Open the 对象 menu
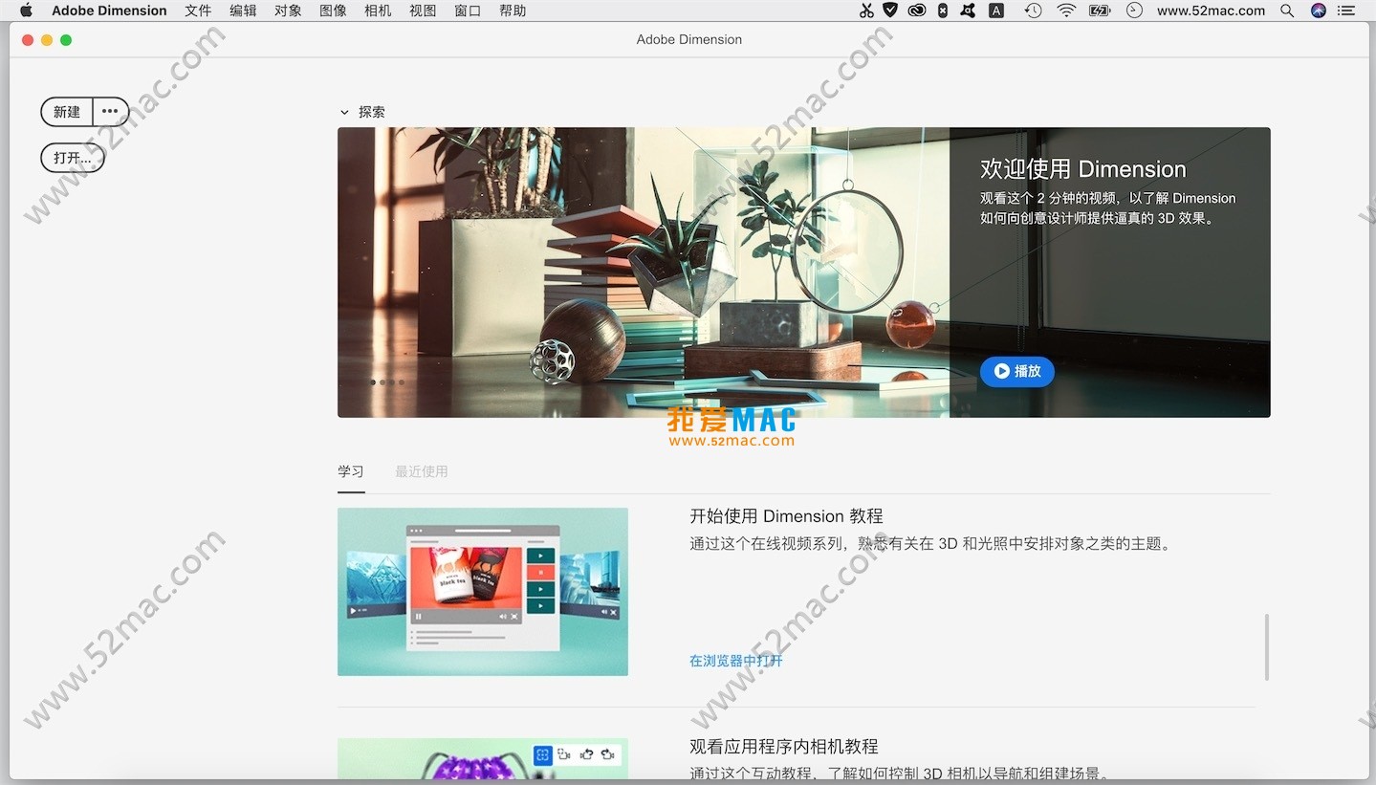Screen dimensions: 1376x785 288,11
